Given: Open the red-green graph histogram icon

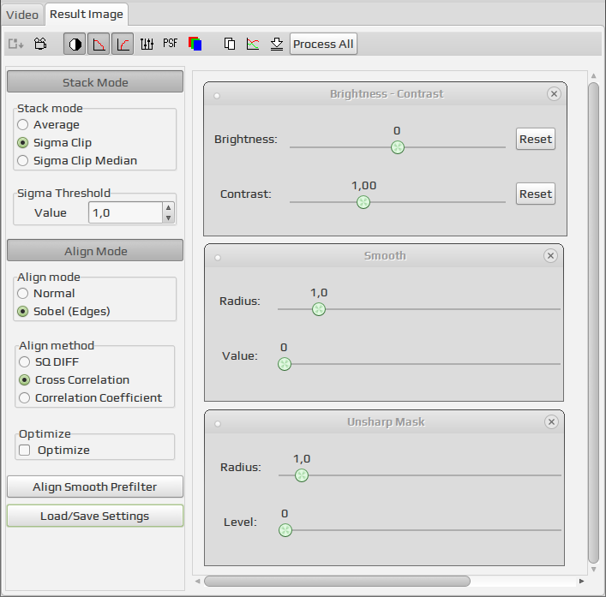Looking at the screenshot, I should (x=253, y=44).
